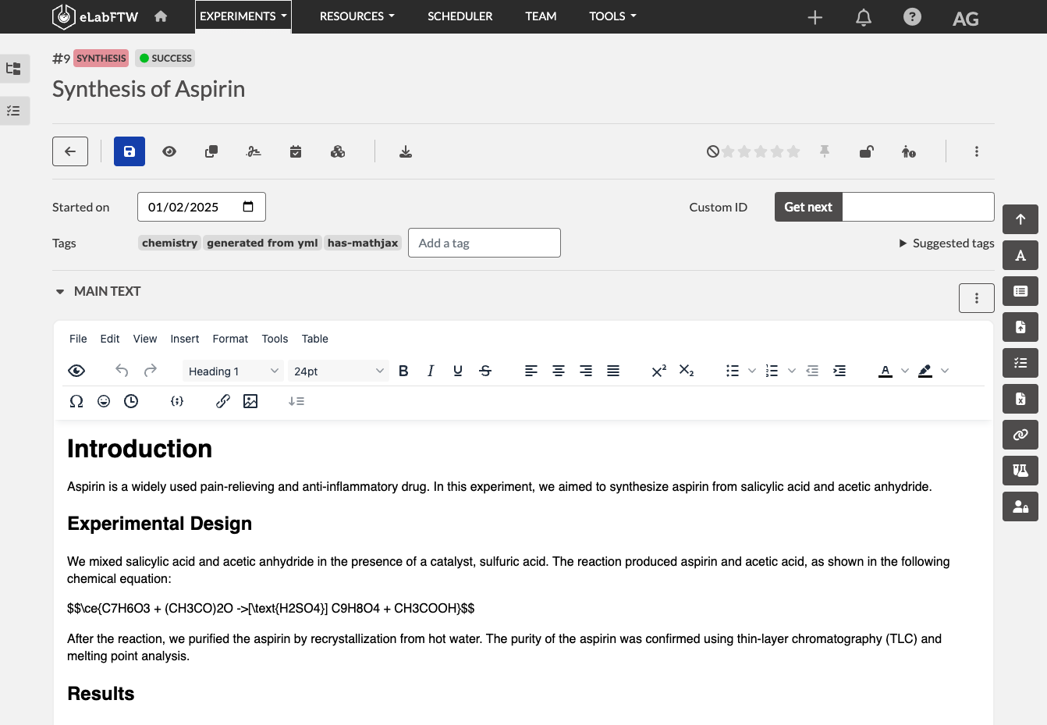The image size is (1047, 725).
Task: Open the 24pt font size dropdown
Action: coord(339,371)
